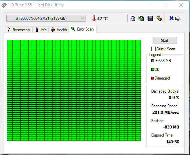Click the thermometer temperature icon
The width and height of the screenshot is (190, 155).
(x=94, y=18)
